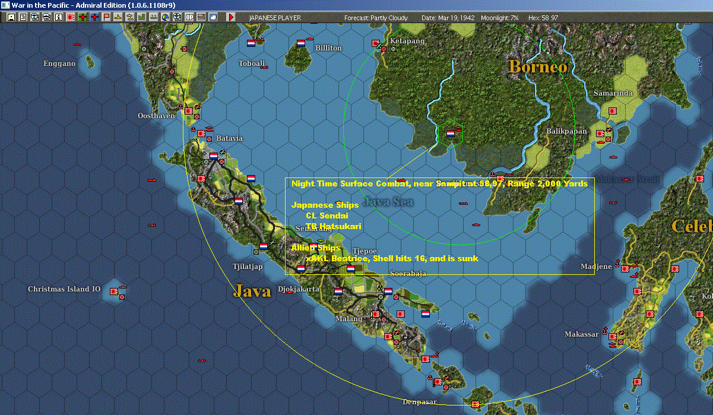The width and height of the screenshot is (713, 415).
Task: Select the Dutch flag base near Toboali
Action: (251, 43)
